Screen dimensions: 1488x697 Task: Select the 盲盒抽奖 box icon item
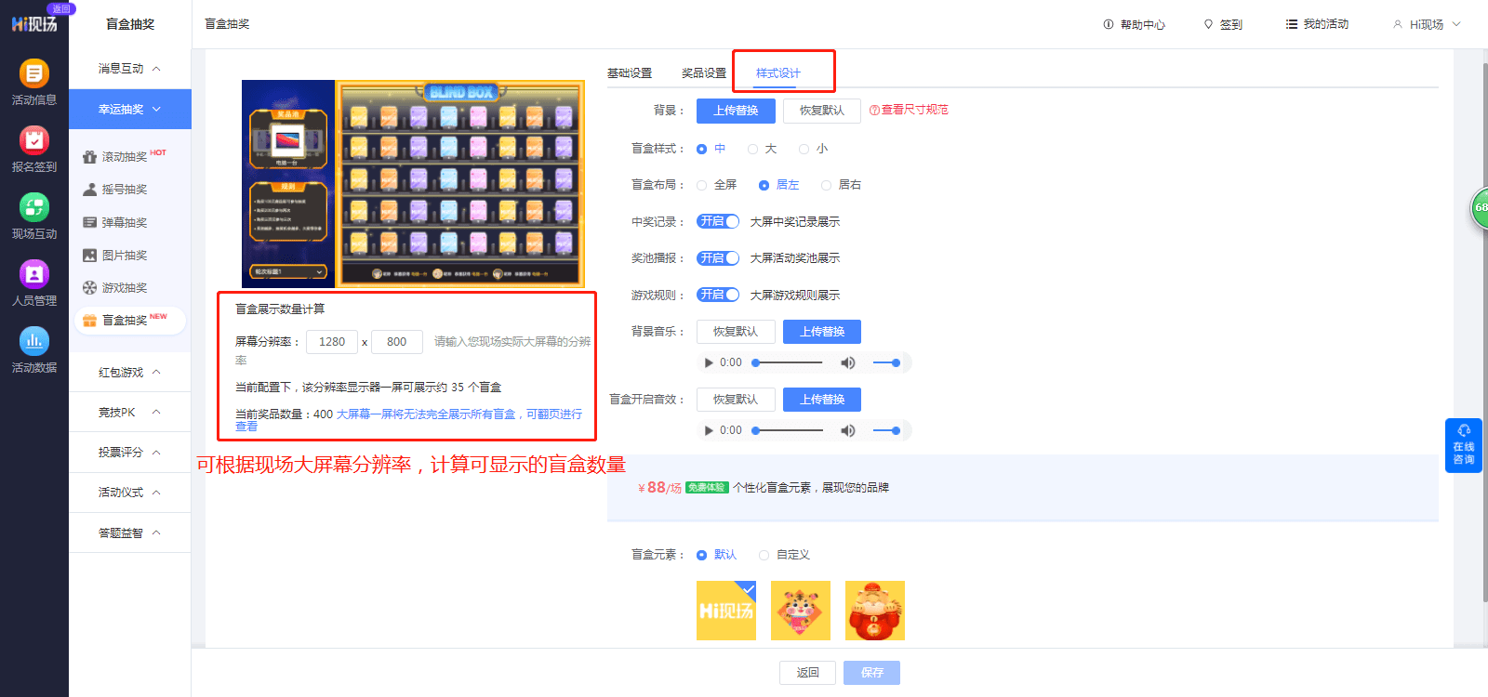click(x=89, y=321)
